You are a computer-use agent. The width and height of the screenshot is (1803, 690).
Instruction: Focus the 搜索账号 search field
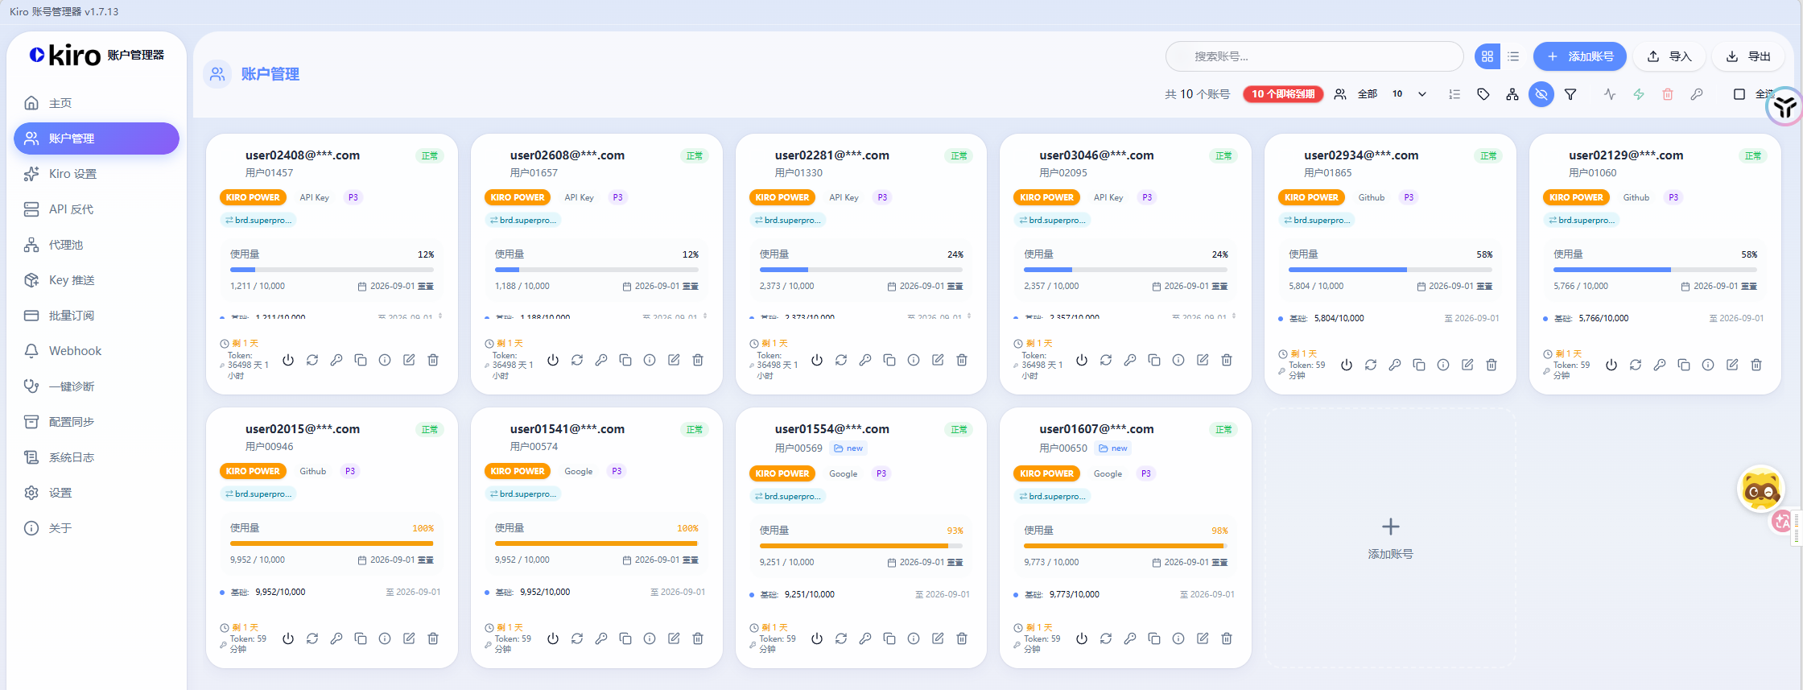pyautogui.click(x=1314, y=56)
